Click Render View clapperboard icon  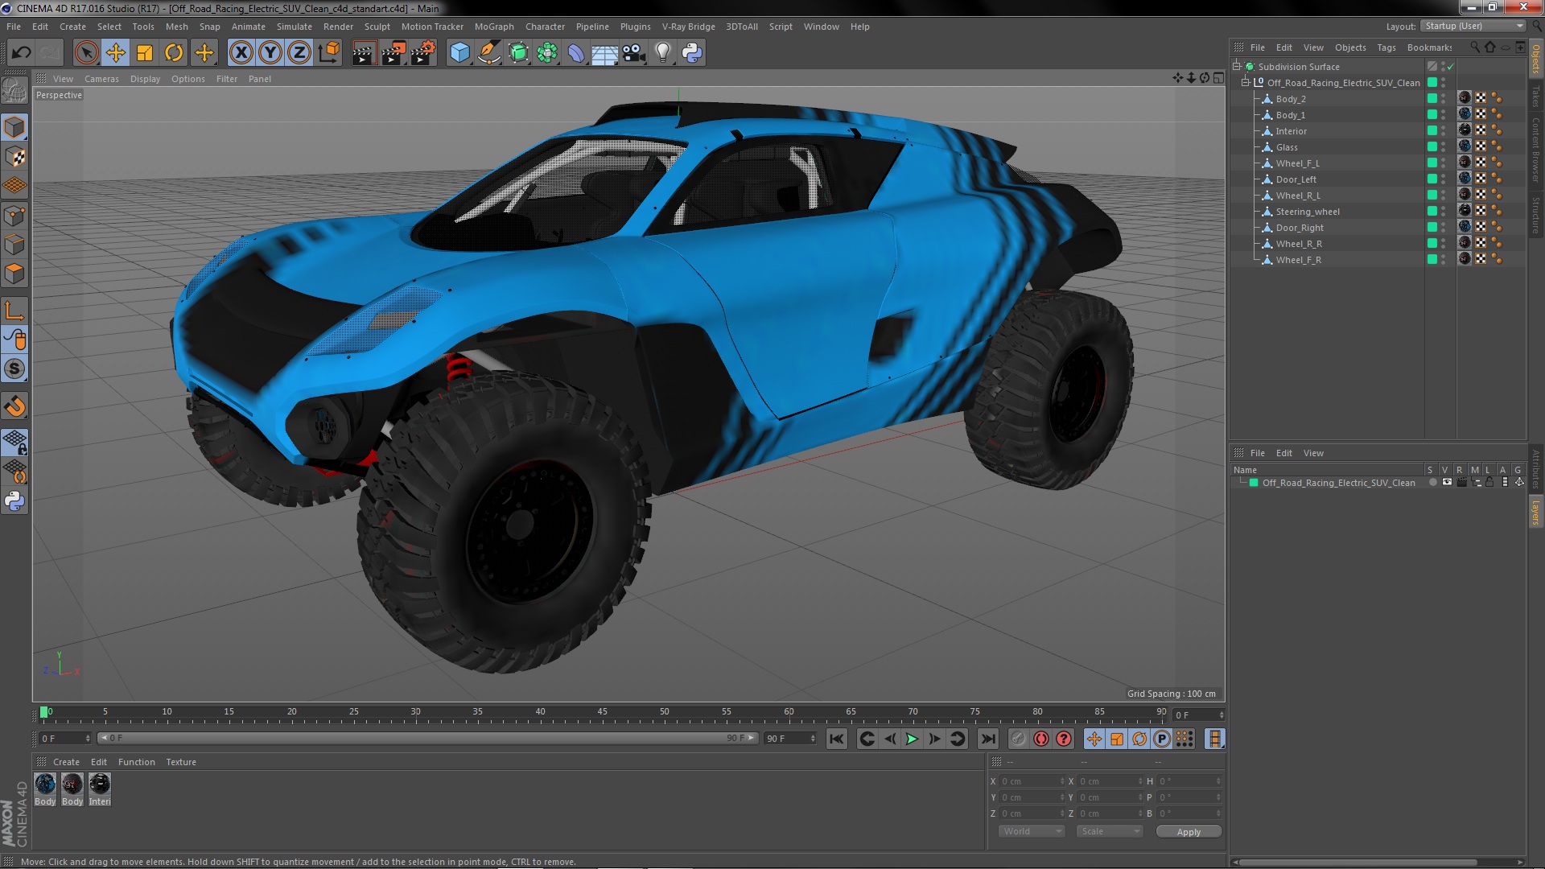[363, 53]
